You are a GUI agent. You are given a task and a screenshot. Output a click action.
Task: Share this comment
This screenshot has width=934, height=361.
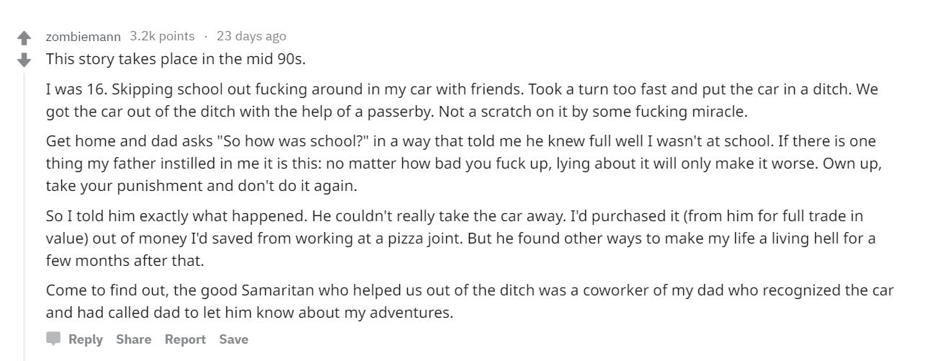coord(133,339)
